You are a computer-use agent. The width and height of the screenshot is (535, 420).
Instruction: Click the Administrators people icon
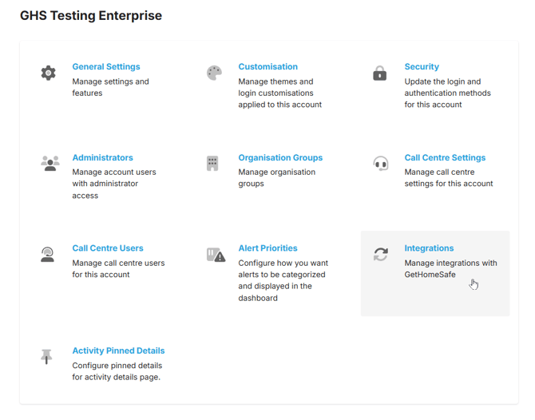50,163
